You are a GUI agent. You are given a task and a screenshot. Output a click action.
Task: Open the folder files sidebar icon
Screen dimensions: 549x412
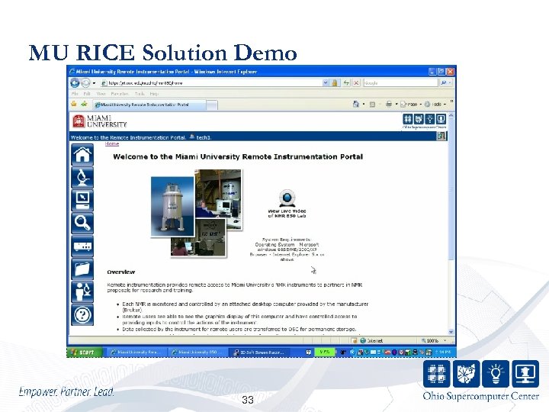[x=82, y=269]
